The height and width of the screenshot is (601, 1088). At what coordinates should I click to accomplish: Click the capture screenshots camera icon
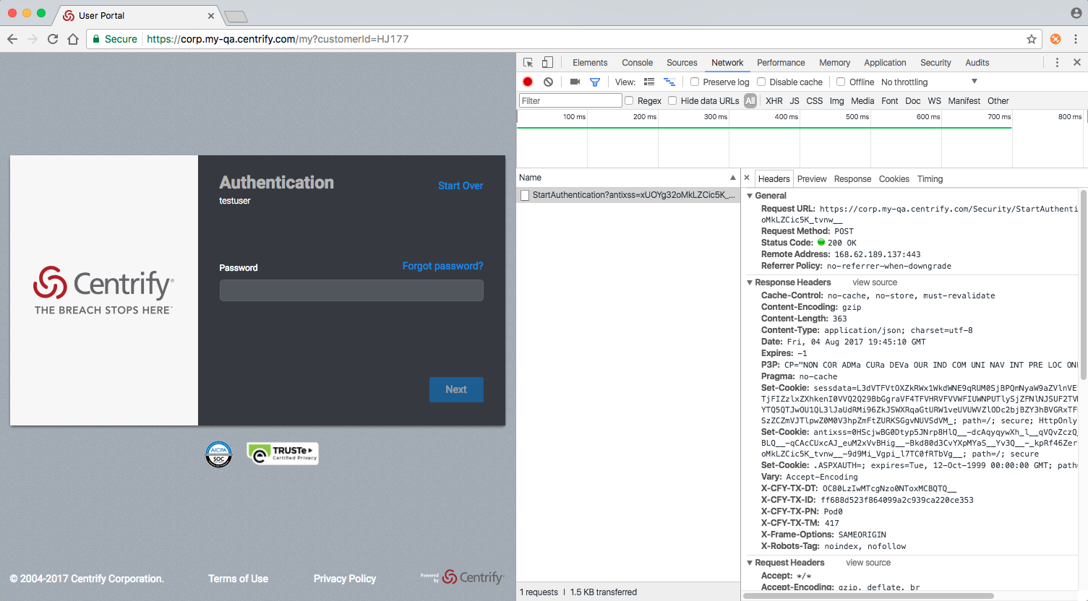(575, 82)
